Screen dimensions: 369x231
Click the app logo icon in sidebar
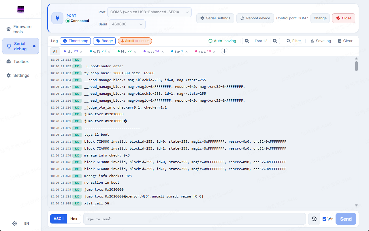20,10
